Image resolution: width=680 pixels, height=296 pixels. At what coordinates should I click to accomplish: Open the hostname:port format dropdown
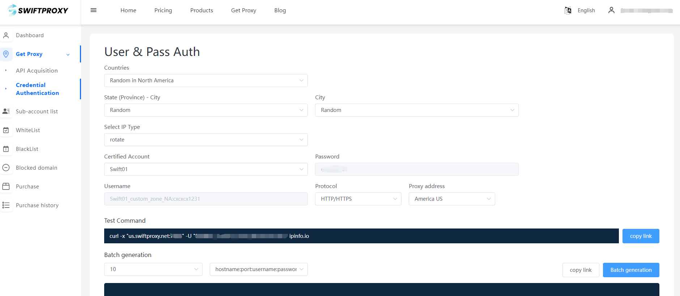click(x=259, y=269)
